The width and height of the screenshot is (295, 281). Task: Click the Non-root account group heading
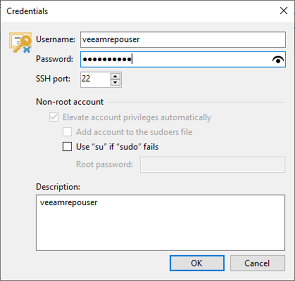point(70,102)
